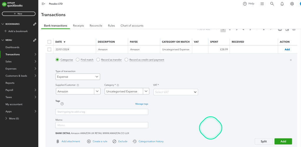Image resolution: width=301 pixels, height=147 pixels.
Task: Collapse the sidebar navigation icon
Action: [x=43, y=4]
